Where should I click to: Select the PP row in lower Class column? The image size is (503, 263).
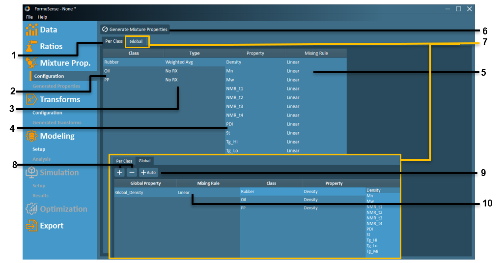tap(271, 208)
